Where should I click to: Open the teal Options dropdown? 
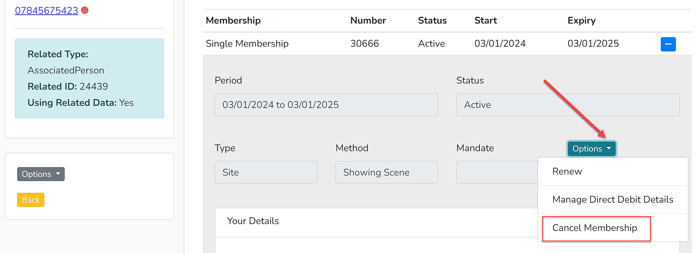(591, 149)
